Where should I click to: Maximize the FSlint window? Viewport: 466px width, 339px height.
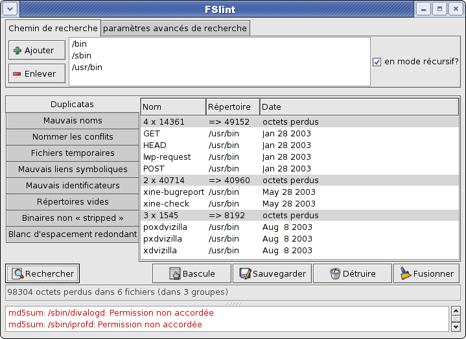pos(439,9)
